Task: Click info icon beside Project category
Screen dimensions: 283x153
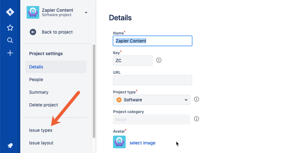Action: [196, 119]
